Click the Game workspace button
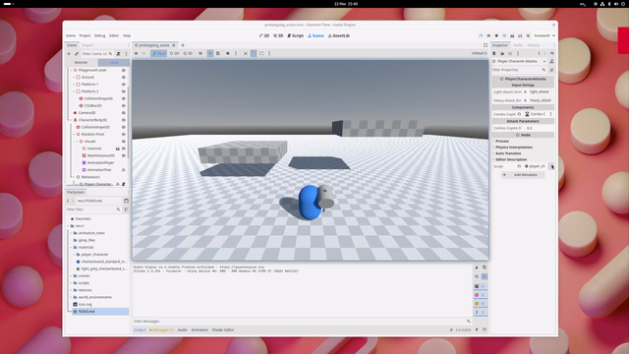The width and height of the screenshot is (629, 354). [315, 35]
